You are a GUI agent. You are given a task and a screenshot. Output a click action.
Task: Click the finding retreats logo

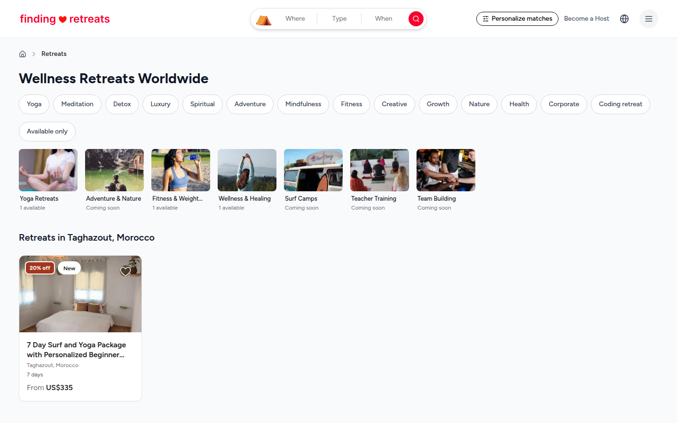(65, 19)
